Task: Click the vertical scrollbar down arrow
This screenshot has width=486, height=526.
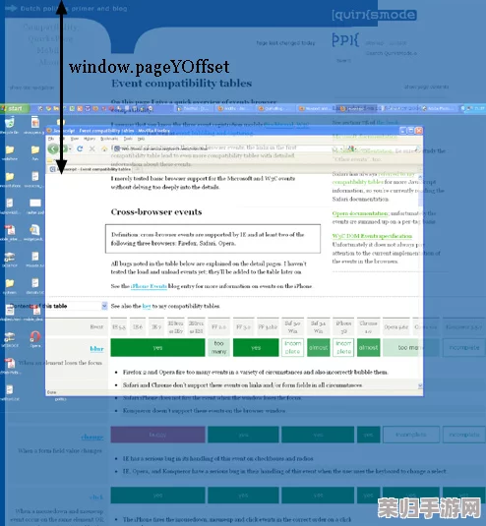Action: (420, 385)
